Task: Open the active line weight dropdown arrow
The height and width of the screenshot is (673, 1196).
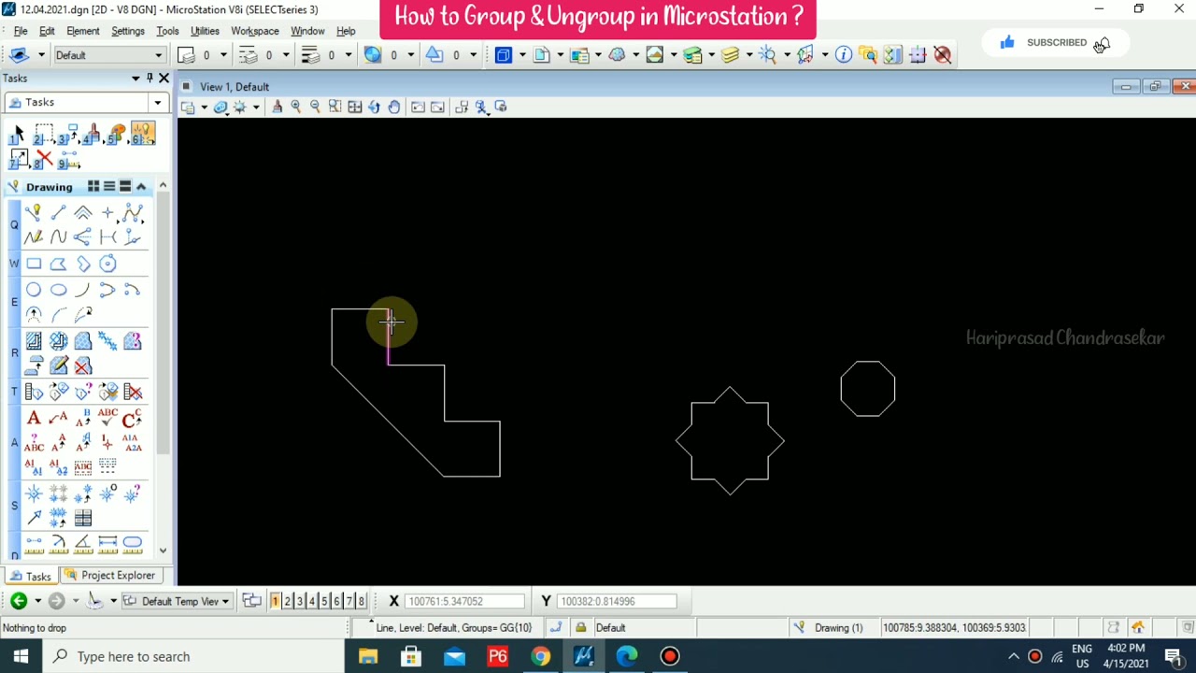Action: [348, 55]
